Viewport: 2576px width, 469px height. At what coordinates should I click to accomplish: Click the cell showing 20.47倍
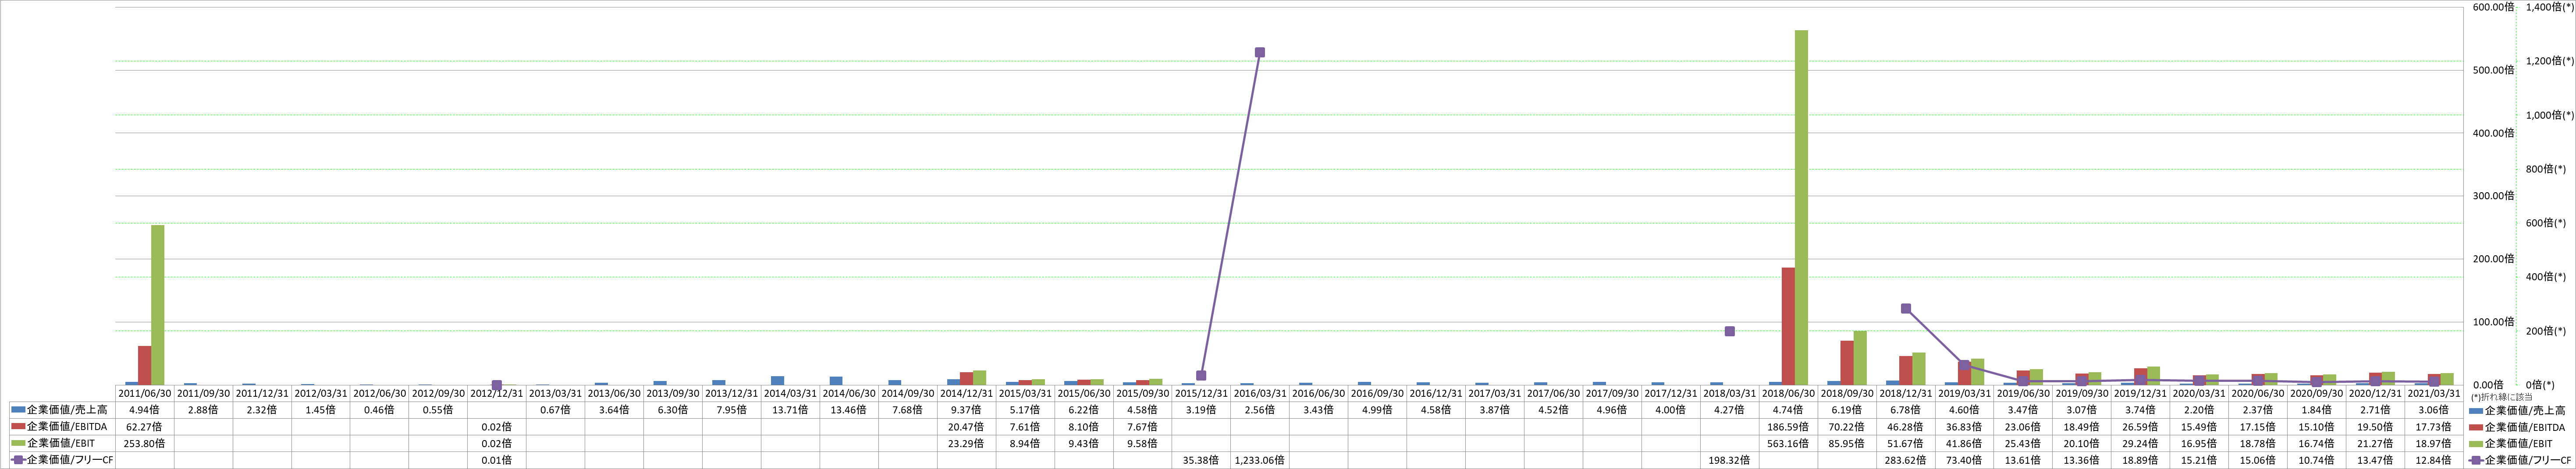(967, 426)
